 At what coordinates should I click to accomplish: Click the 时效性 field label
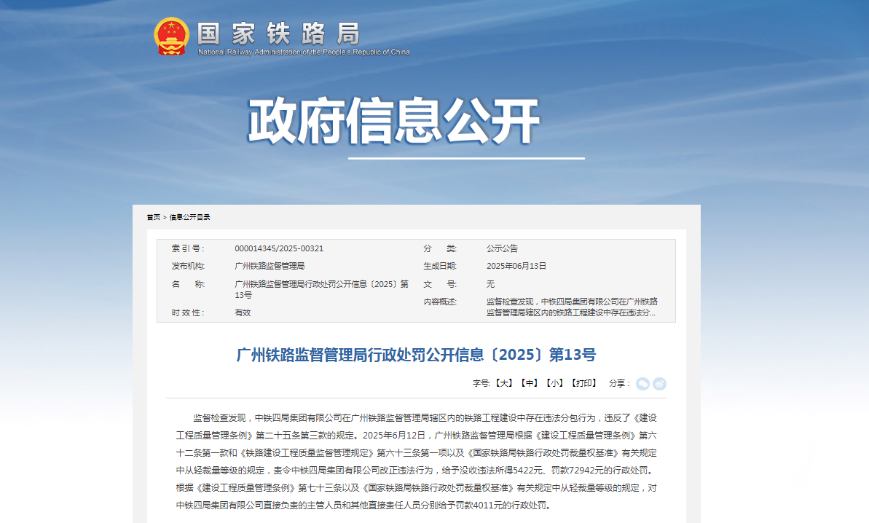(188, 312)
